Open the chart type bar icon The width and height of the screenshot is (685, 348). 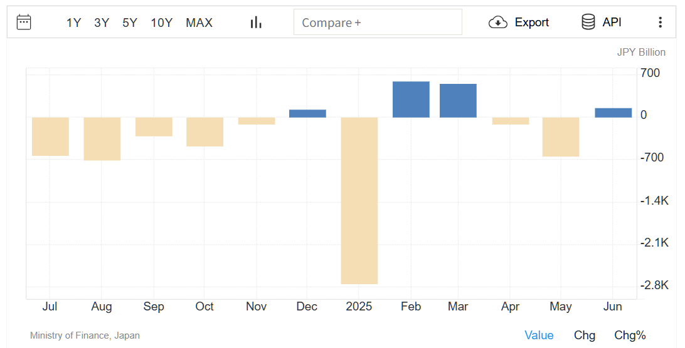pyautogui.click(x=256, y=23)
